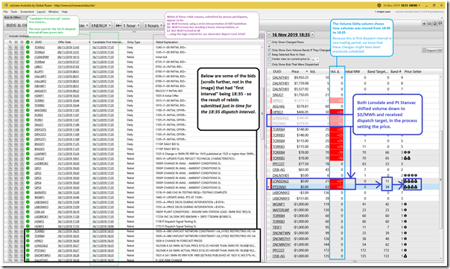Click the table icon in the TORRA3 row
450x269 pixels.
pyautogui.click(x=16, y=52)
